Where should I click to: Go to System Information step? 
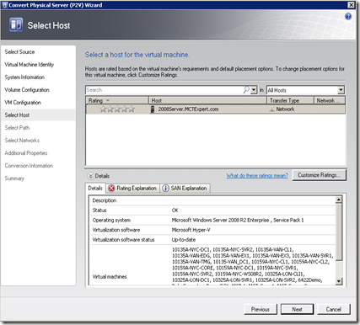(x=24, y=77)
